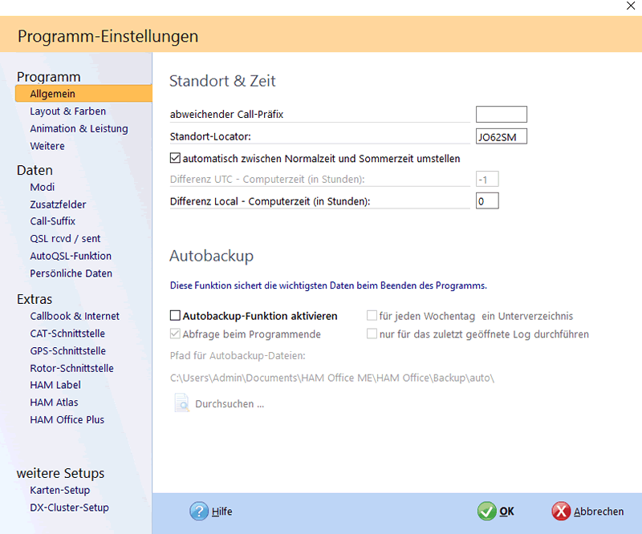Open Karten-Setup
The height and width of the screenshot is (534, 642).
[59, 490]
